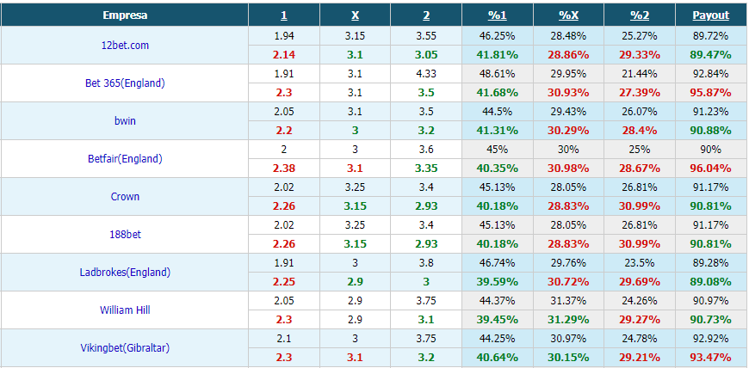Select Vikingbet %X value 30.15%
The image size is (749, 368).
pyautogui.click(x=568, y=358)
